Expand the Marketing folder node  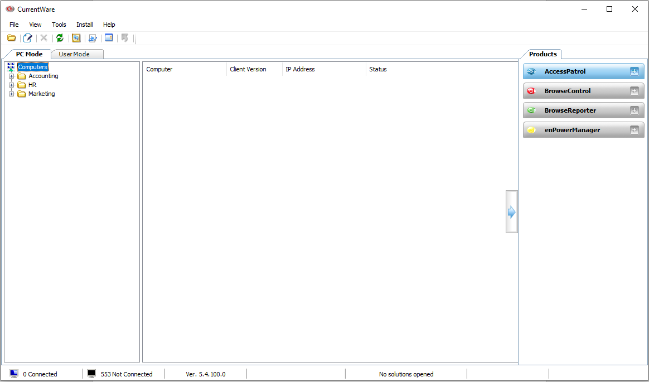pyautogui.click(x=11, y=94)
